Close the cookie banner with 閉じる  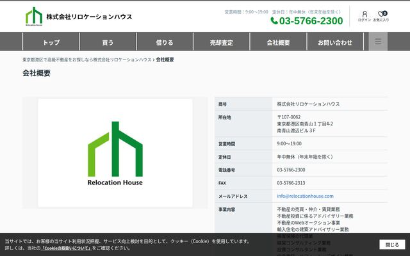click(392, 244)
